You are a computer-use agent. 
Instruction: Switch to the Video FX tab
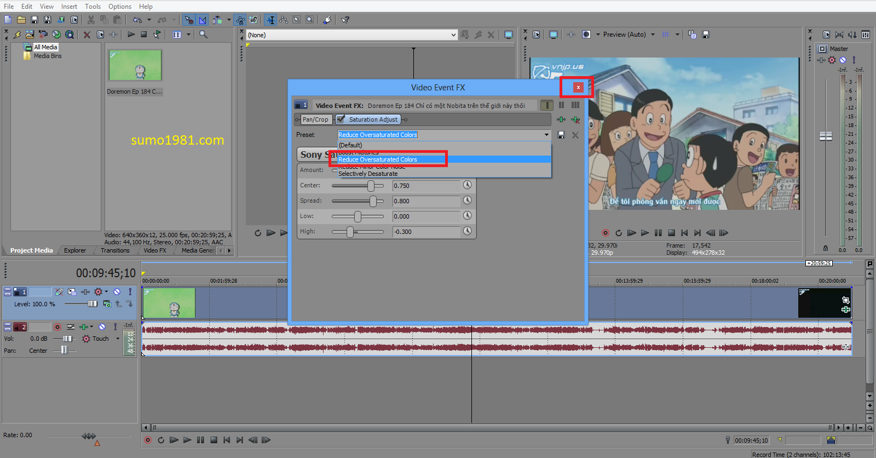coord(155,250)
